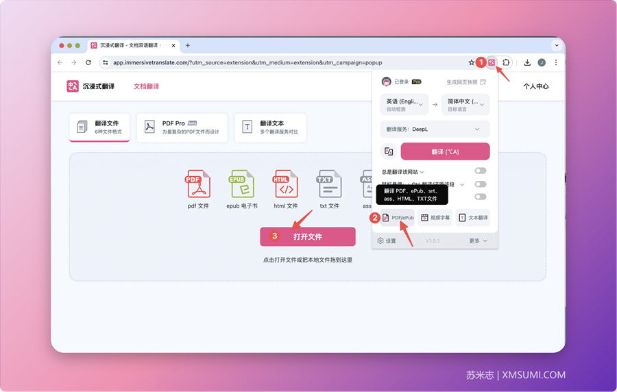The image size is (617, 392).
Task: Click the PDF/ePub button in popup
Action: point(397,217)
